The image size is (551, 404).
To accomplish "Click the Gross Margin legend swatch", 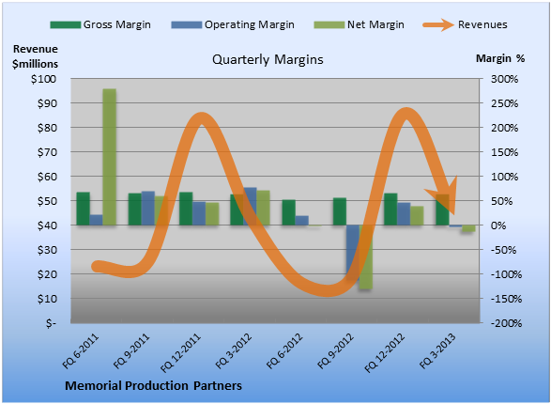I will [x=66, y=24].
